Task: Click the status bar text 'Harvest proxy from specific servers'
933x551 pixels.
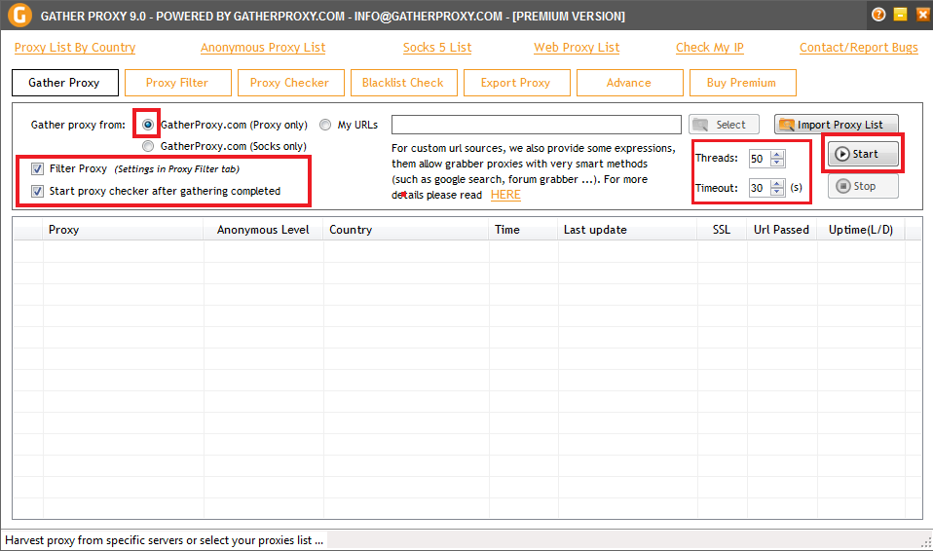Action: coord(164,540)
